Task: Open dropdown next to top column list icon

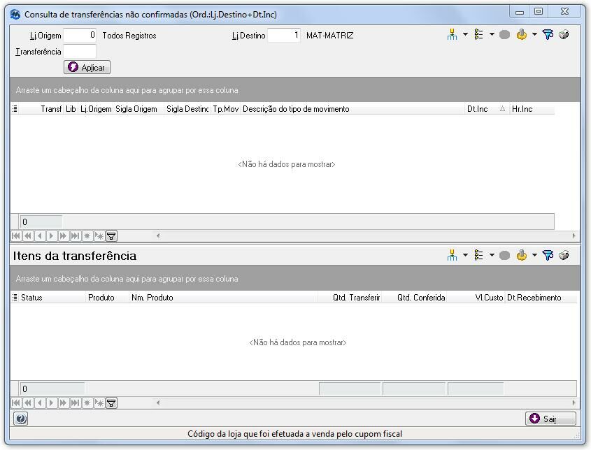Action: click(492, 35)
